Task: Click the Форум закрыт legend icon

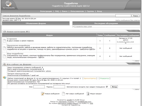Action: pos(88,94)
